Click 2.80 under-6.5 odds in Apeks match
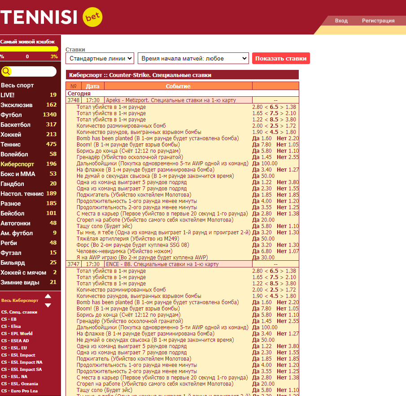Screen dimensions: 406x396 pyautogui.click(x=258, y=107)
